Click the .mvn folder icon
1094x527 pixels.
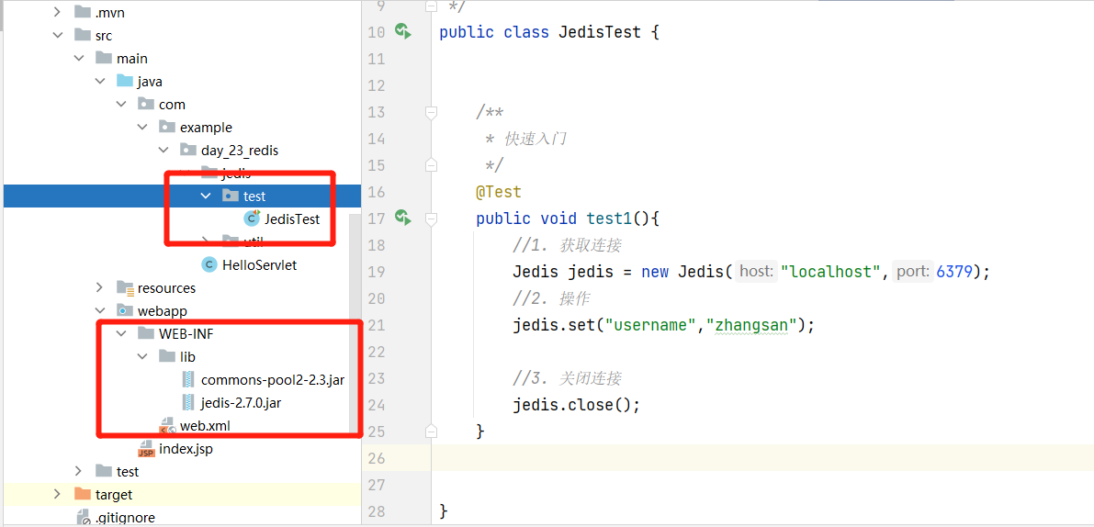[x=83, y=12]
